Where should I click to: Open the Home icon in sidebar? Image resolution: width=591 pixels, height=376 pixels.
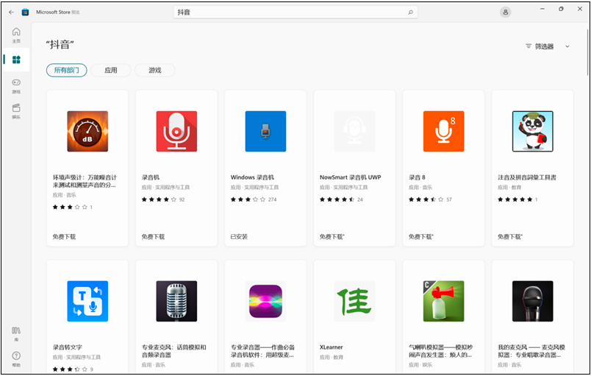(x=16, y=34)
